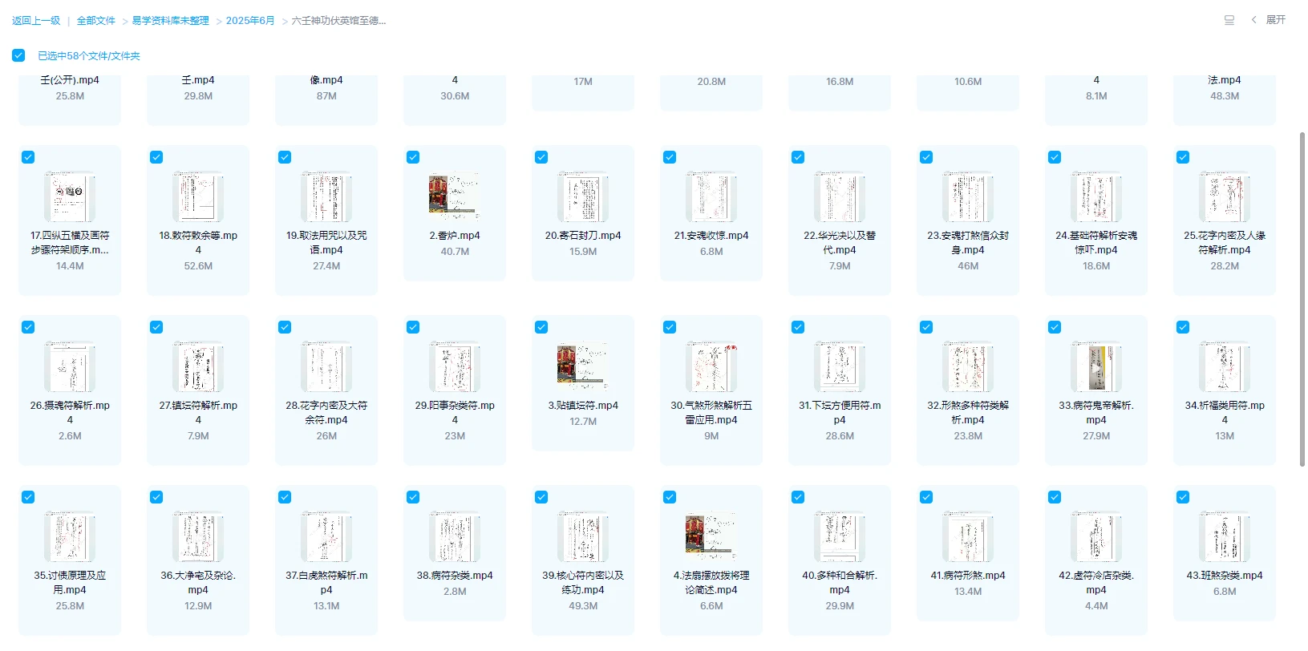Open the 17.四纵五横及画符步骤 file icon
Screen dimensions: 1308x651
click(x=70, y=196)
